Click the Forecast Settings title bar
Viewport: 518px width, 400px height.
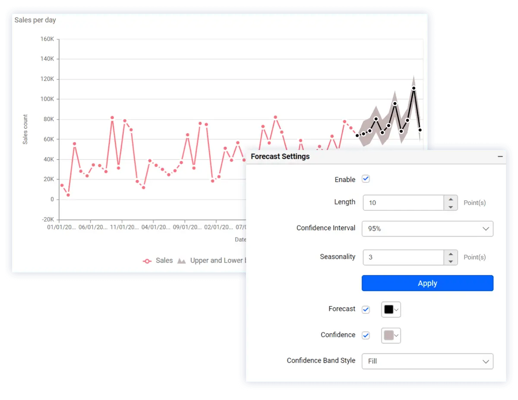[x=345, y=156]
